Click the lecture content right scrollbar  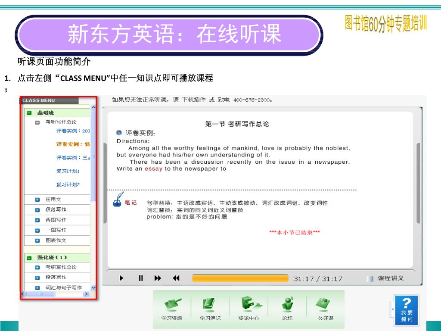pyautogui.click(x=418, y=183)
